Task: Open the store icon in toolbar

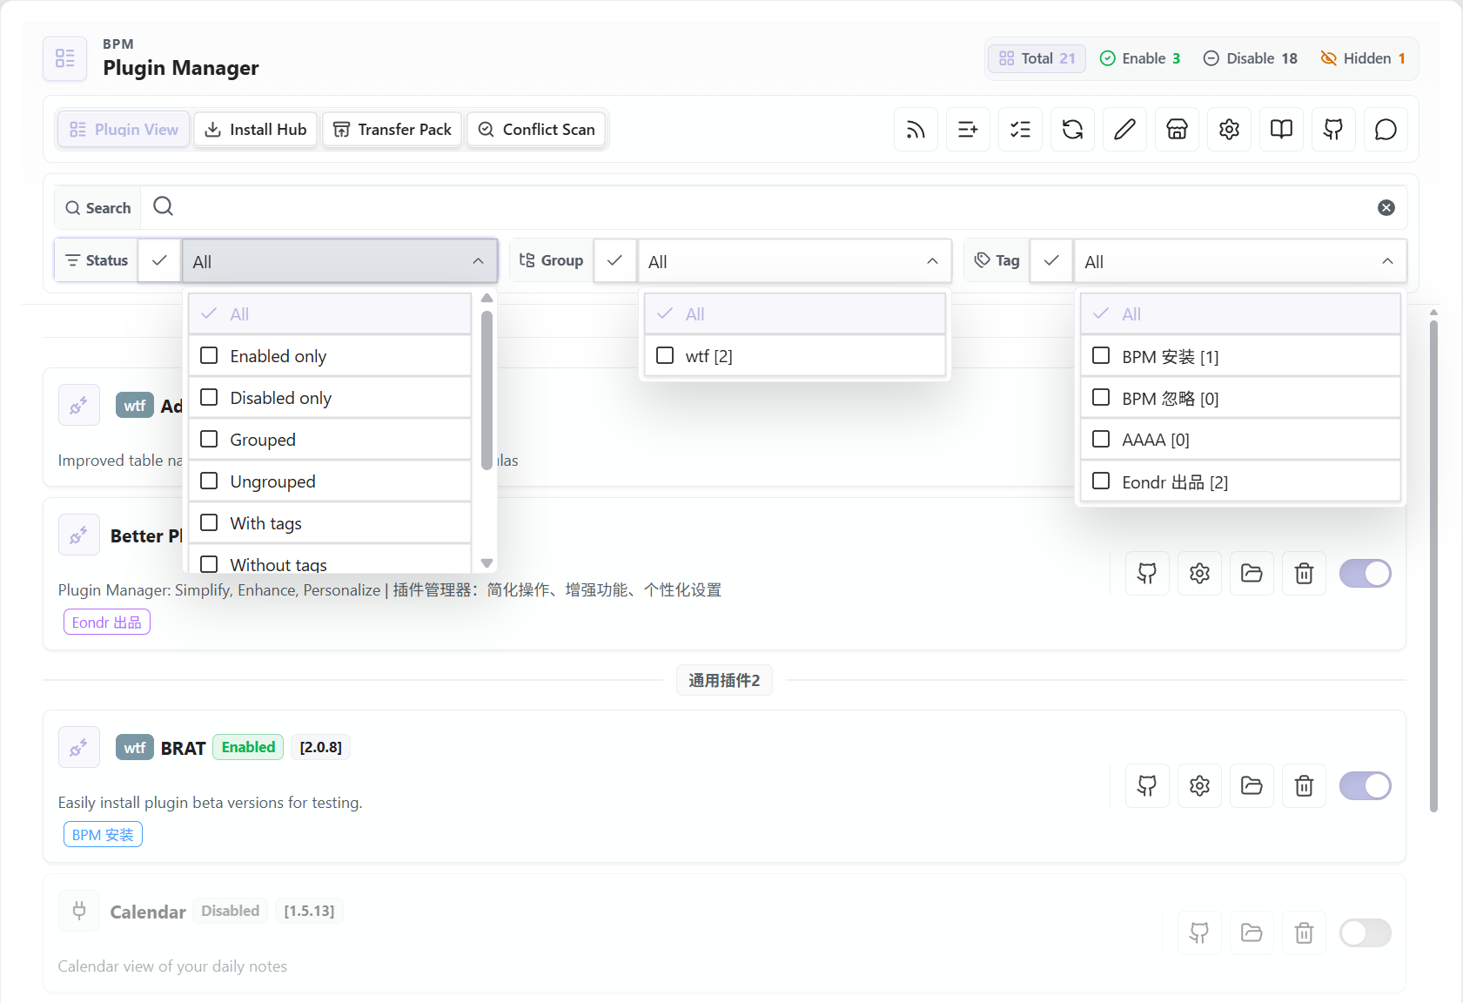Action: [x=1177, y=130]
